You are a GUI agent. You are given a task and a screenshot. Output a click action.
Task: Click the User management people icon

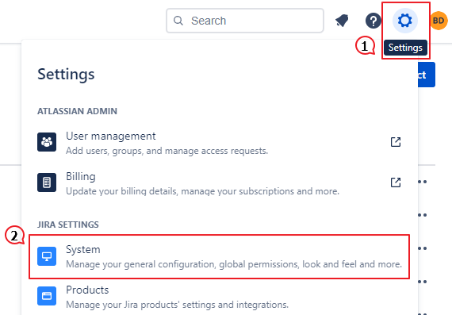(47, 142)
